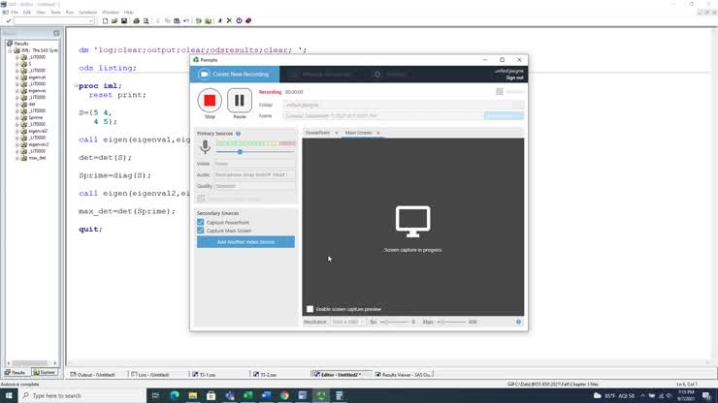Open the Run menu in SAS
The image size is (718, 403).
(69, 12)
